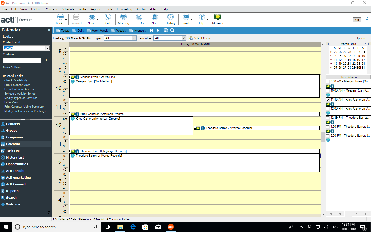371x232 pixels.
Task: Open the Help toolbar icon
Action: [202, 17]
